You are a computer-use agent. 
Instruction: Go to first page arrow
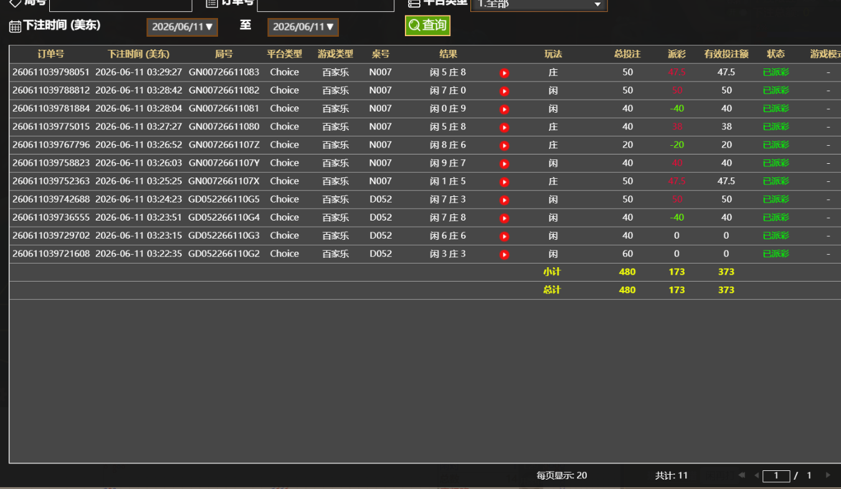[x=741, y=475]
